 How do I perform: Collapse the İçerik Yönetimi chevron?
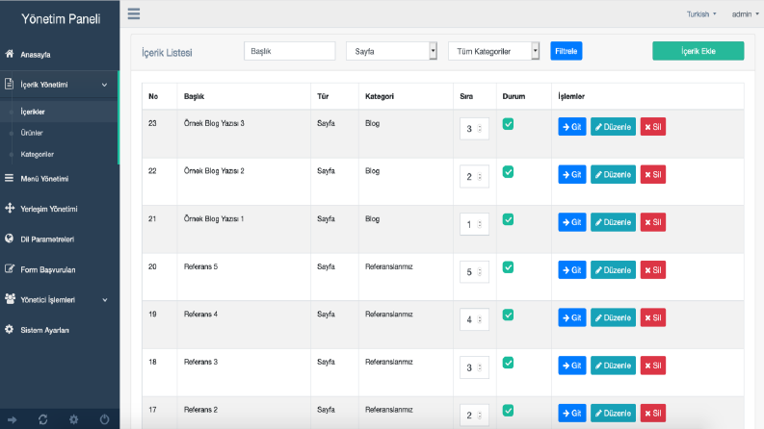(104, 85)
